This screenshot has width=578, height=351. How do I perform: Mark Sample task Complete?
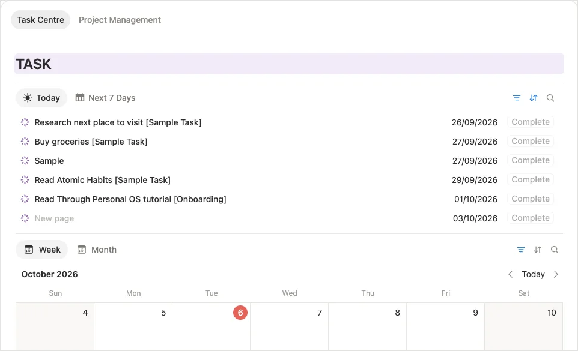(531, 160)
